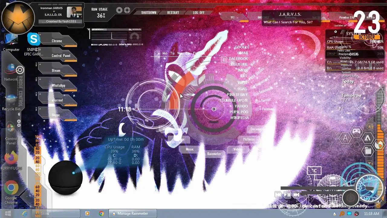Open the GOOGLE link
Image resolution: width=387 pixels, height=218 pixels.
pos(242,47)
